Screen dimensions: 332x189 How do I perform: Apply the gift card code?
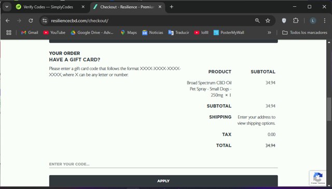pos(163,181)
